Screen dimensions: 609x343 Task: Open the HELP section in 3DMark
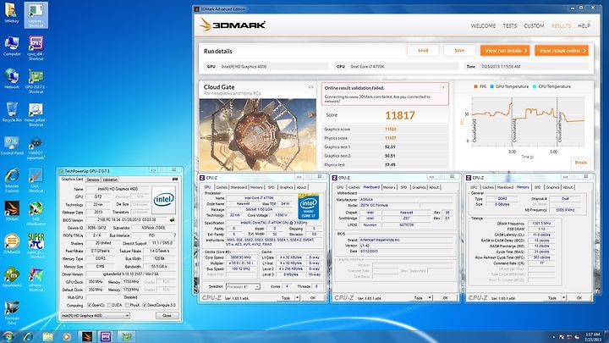[x=584, y=25]
